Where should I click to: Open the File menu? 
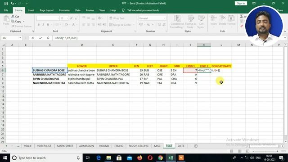pyautogui.click(x=6, y=10)
